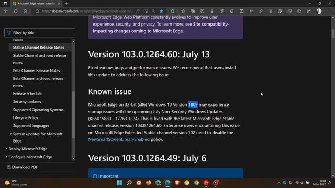Focus the Filter by title field
The image size is (335, 188).
40,33
